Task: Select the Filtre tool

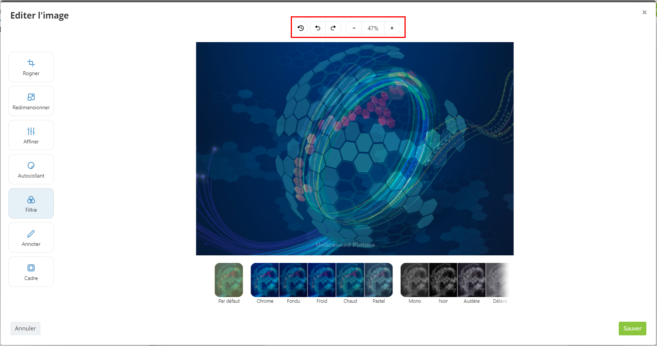Action: (x=31, y=203)
